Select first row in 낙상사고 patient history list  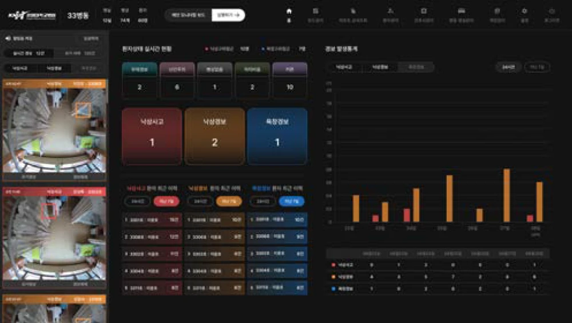click(x=152, y=220)
